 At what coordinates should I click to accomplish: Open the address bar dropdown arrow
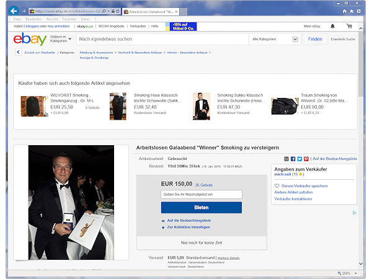pos(108,11)
